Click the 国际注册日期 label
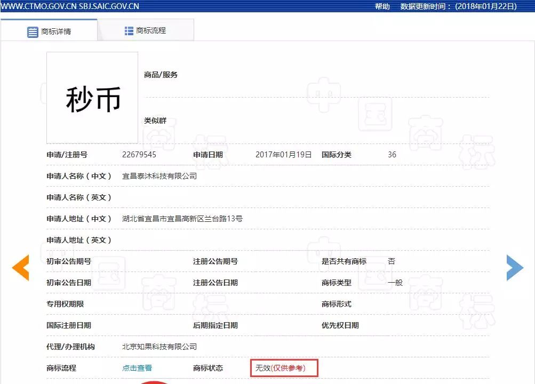 [69, 325]
